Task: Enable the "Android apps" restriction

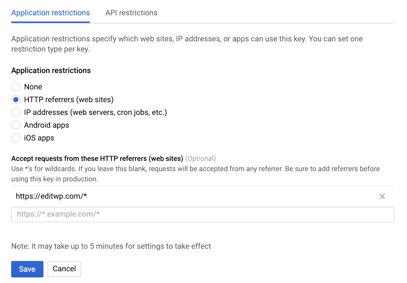Action: coord(16,125)
